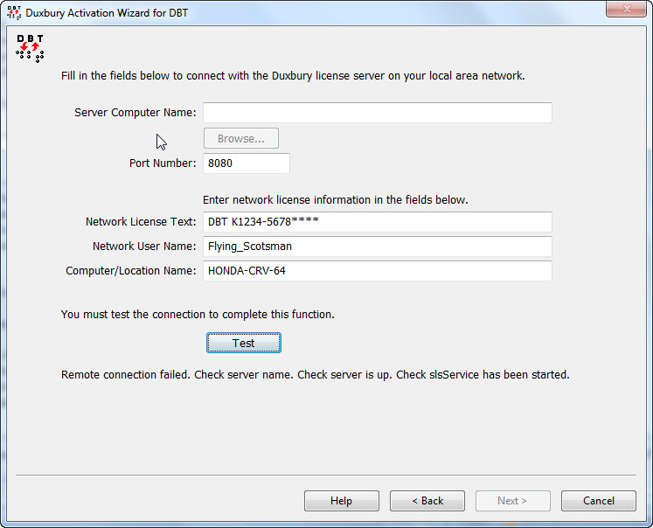Click the Browse... button

tap(241, 138)
